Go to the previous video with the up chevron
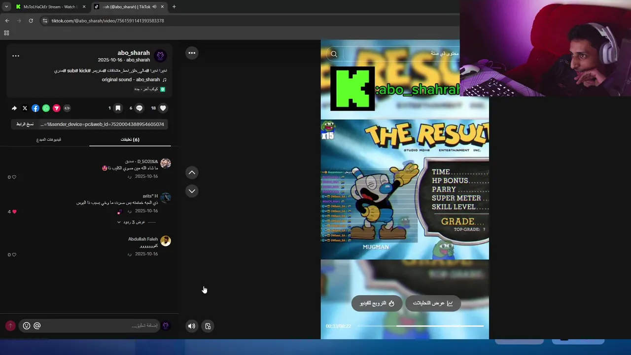Screen dimensions: 631x355 (x=192, y=173)
